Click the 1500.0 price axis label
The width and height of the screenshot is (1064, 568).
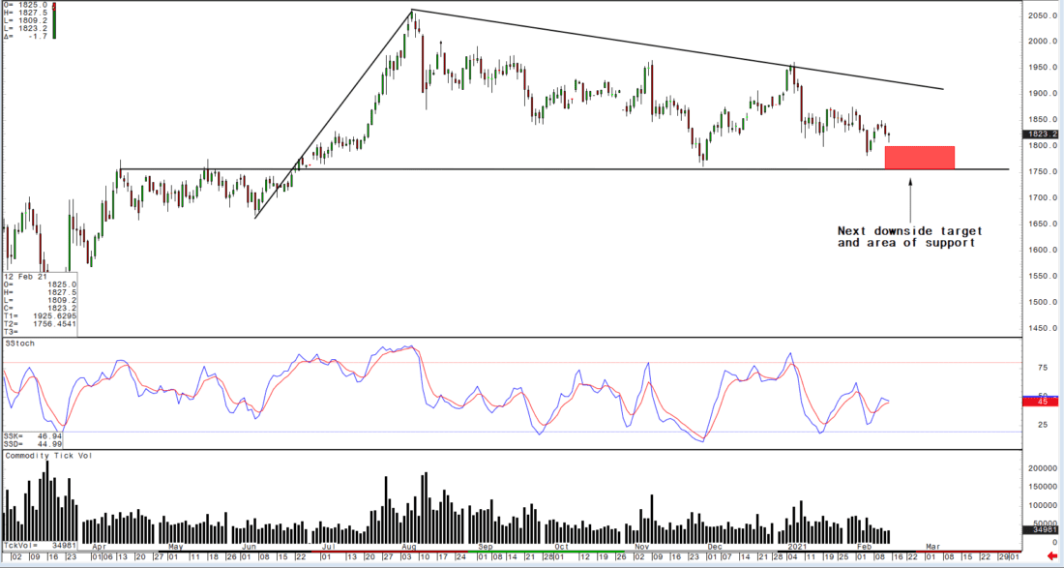(x=1042, y=302)
